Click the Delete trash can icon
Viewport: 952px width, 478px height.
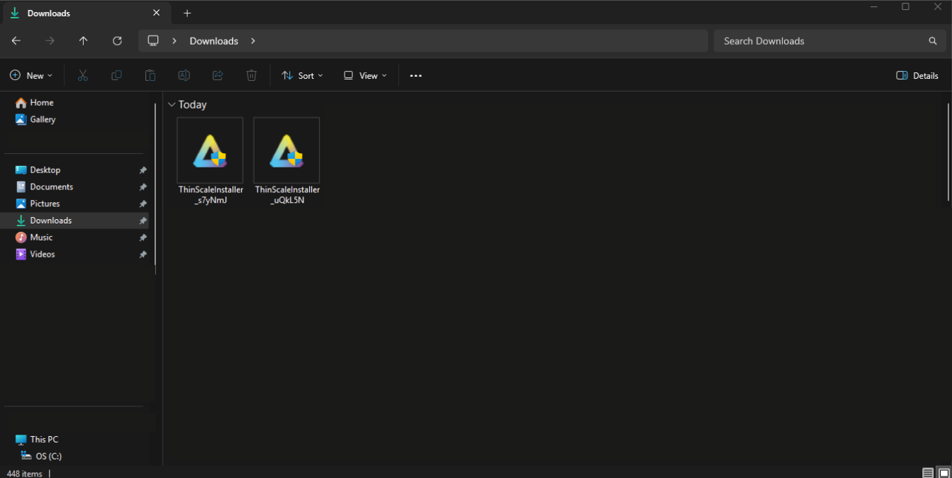tap(251, 75)
